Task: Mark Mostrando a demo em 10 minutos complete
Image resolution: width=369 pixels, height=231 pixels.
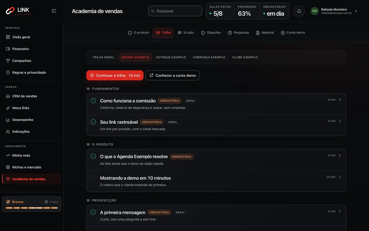Action: (x=93, y=178)
